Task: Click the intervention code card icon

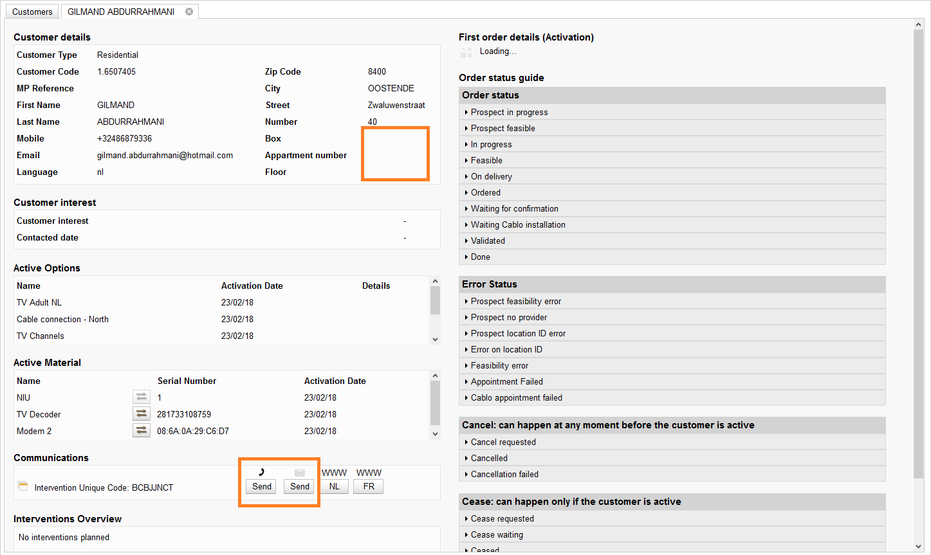Action: pos(23,486)
